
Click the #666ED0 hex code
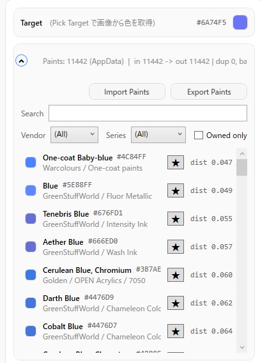(x=103, y=241)
